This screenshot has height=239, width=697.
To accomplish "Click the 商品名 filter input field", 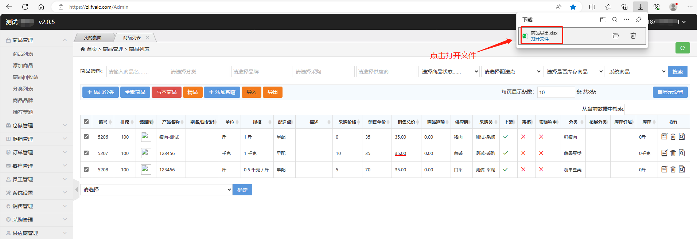I will [x=137, y=72].
